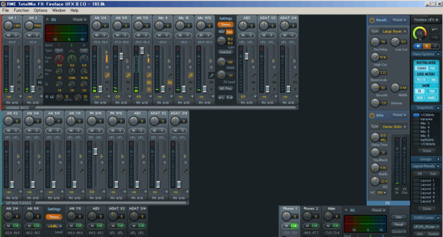Click Reverb Pre Delay knob
The image size is (443, 237).
point(375,42)
